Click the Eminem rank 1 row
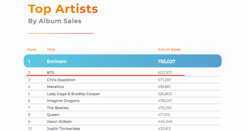 123,61
